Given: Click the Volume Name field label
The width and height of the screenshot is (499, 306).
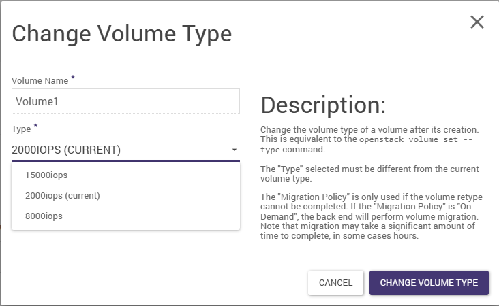Looking at the screenshot, I should (40, 81).
